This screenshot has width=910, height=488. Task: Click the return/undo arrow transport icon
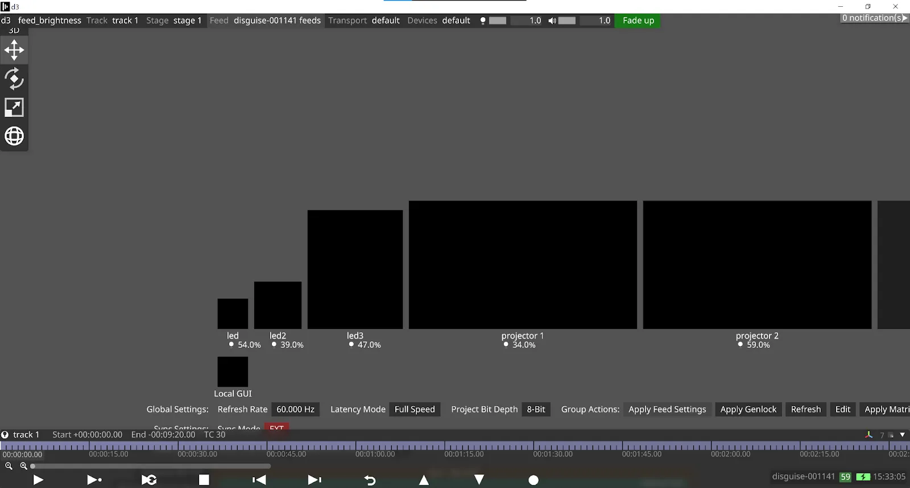(x=370, y=480)
